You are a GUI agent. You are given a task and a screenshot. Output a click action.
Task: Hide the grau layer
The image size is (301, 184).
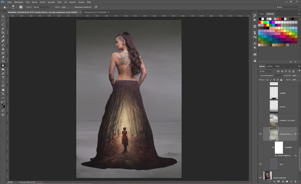point(260,164)
